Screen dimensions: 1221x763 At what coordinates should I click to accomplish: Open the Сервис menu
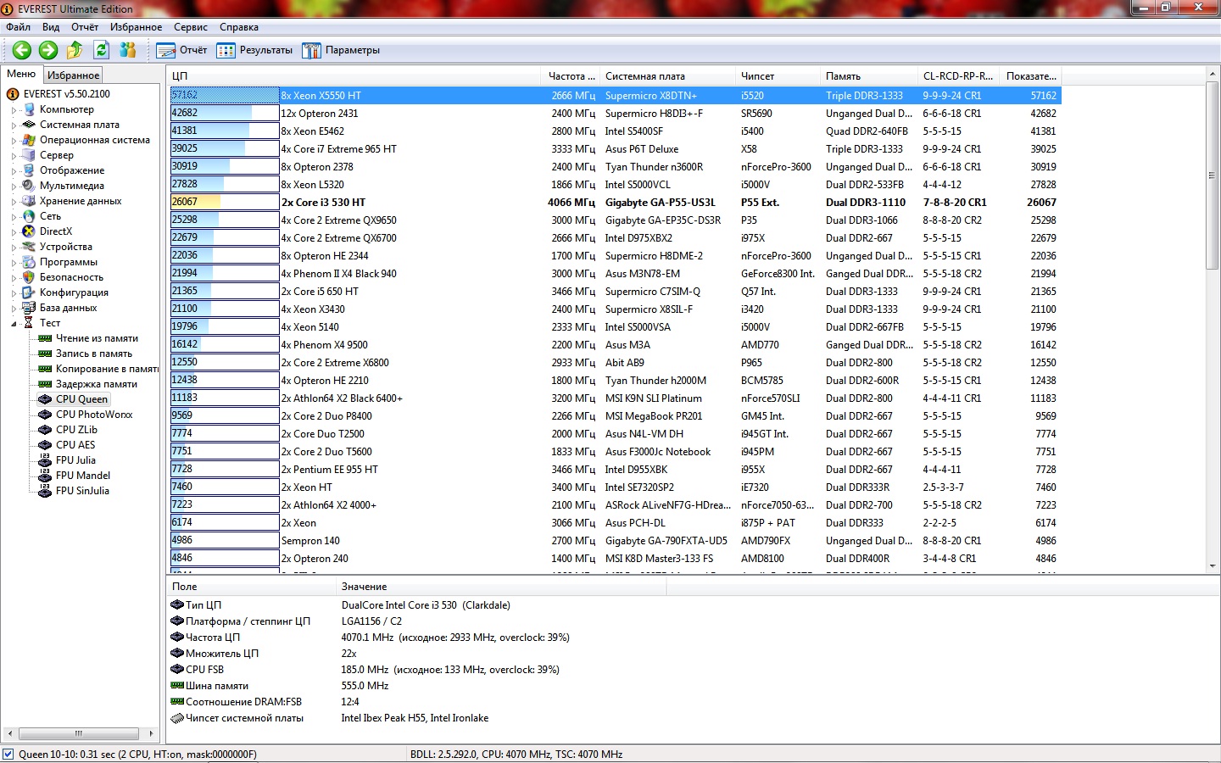191,27
